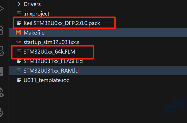This screenshot has width=187, height=123.
Task: Open the Makefile
Action: 98,33
